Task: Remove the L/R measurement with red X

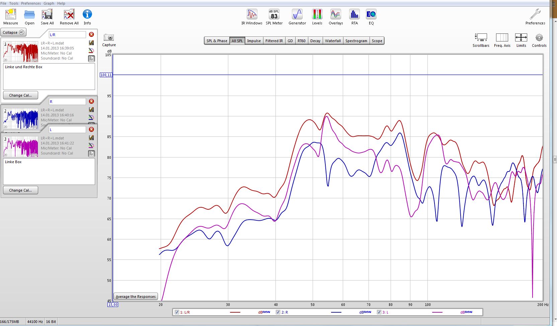Action: tap(91, 34)
